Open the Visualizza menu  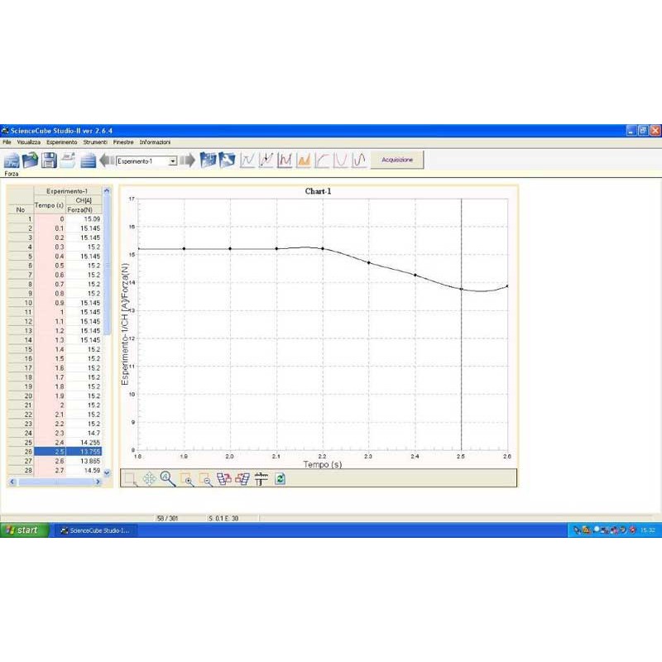click(x=29, y=142)
